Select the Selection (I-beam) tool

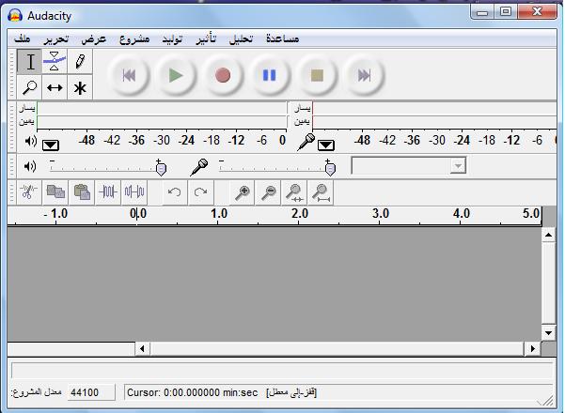(x=30, y=62)
